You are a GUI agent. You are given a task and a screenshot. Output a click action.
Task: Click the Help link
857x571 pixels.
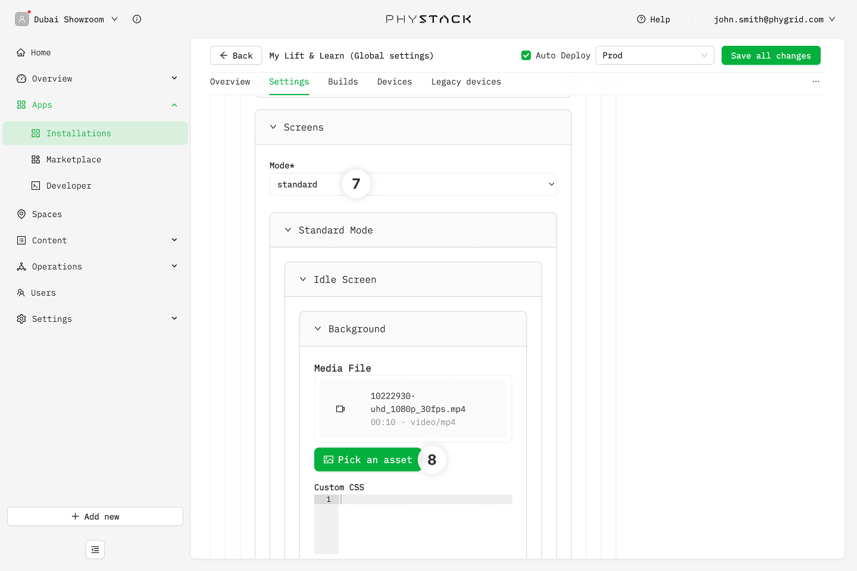(x=653, y=19)
